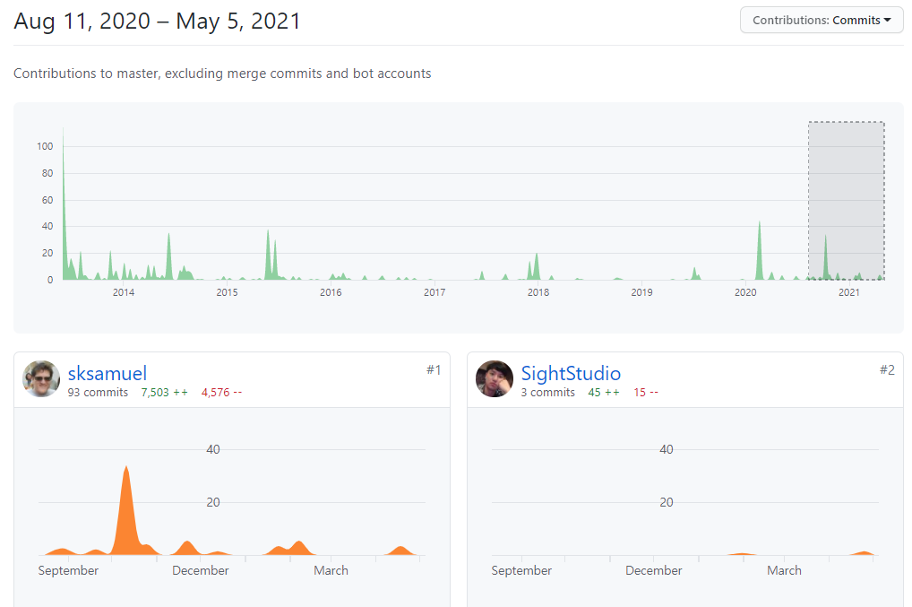Click the 2014 label on timeline axis
The width and height of the screenshot is (912, 607).
tap(123, 292)
